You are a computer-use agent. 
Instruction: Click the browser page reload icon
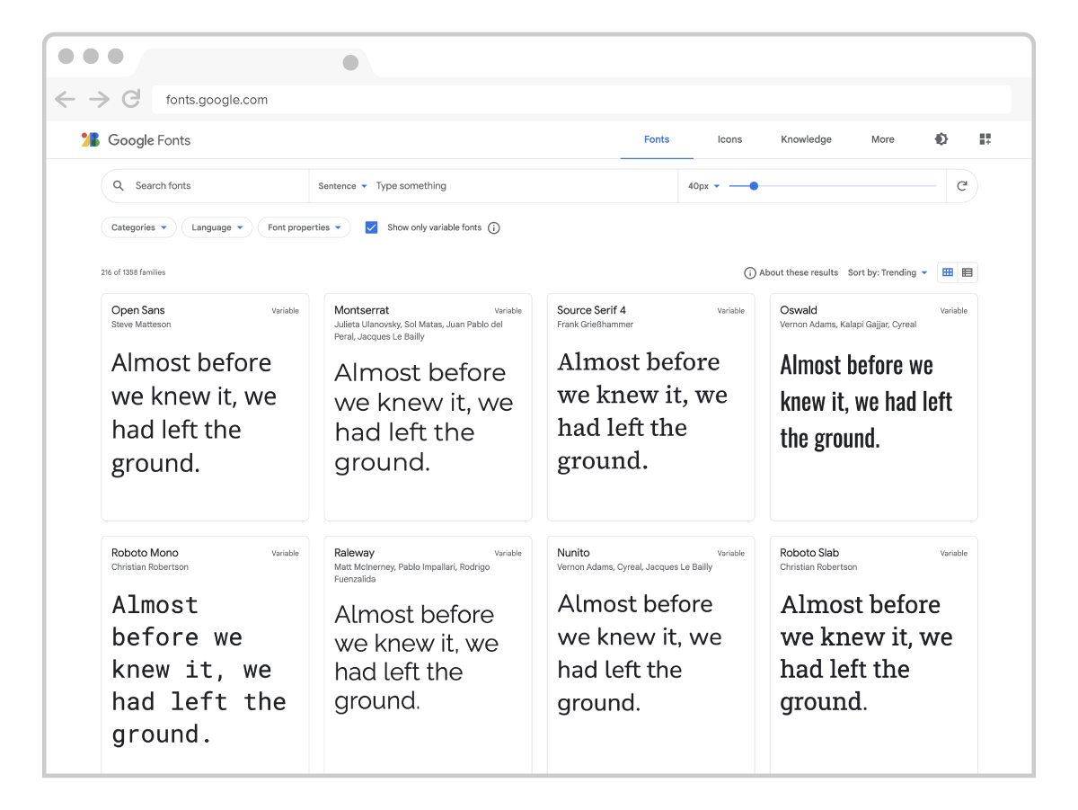[130, 99]
